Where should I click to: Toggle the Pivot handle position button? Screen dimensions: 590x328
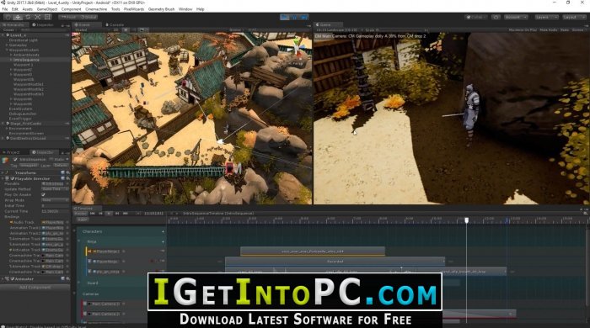(x=68, y=18)
